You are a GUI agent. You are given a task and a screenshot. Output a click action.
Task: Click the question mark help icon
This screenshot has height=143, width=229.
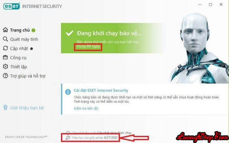click(5, 76)
